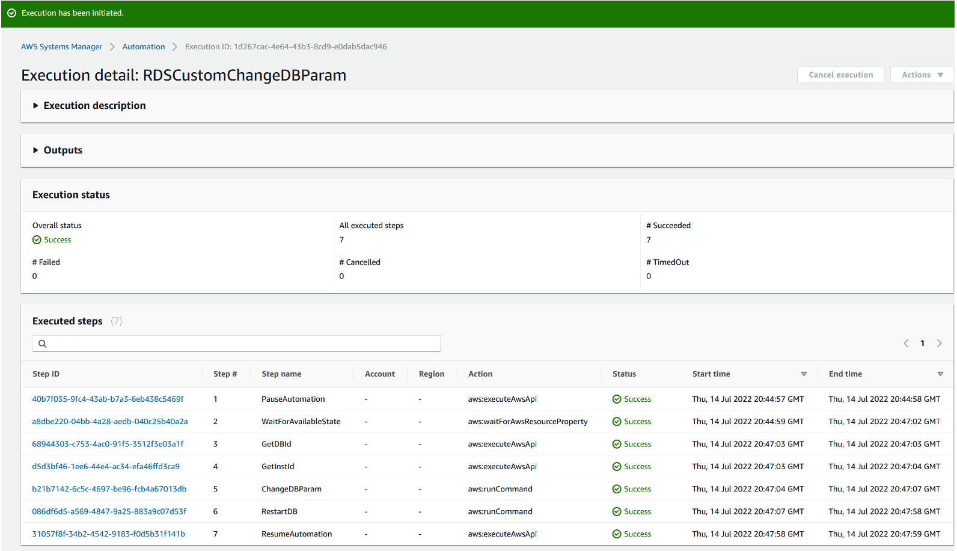Click the End time sort arrow icon

pos(940,374)
